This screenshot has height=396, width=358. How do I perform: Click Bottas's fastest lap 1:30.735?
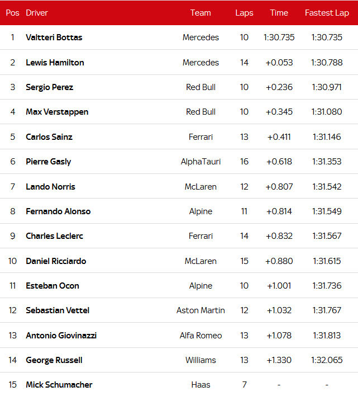tap(327, 37)
